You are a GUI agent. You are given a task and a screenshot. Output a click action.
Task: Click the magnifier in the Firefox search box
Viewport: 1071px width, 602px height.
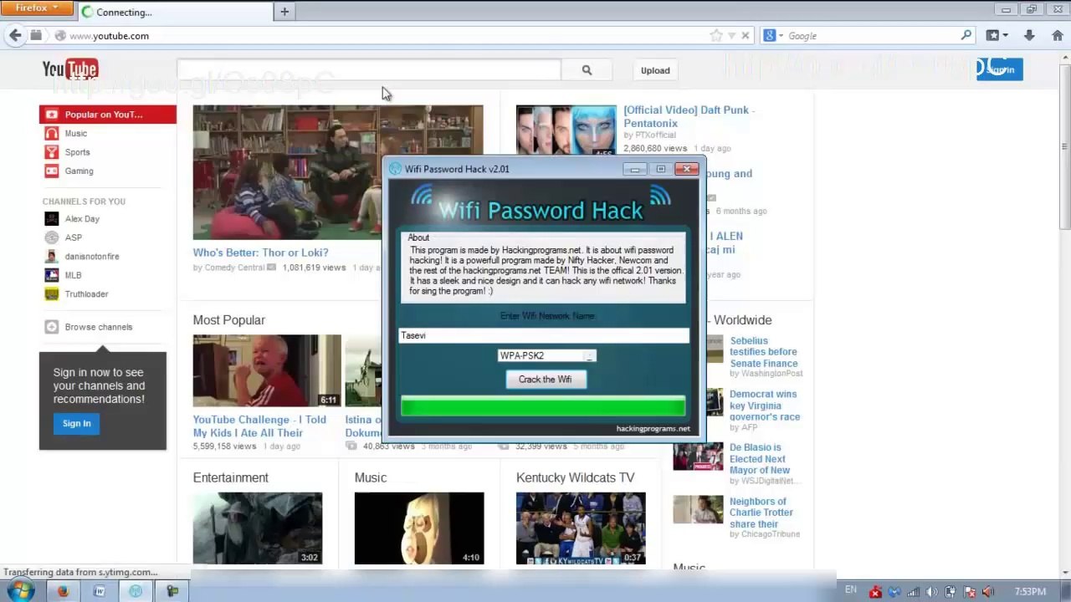click(x=966, y=35)
